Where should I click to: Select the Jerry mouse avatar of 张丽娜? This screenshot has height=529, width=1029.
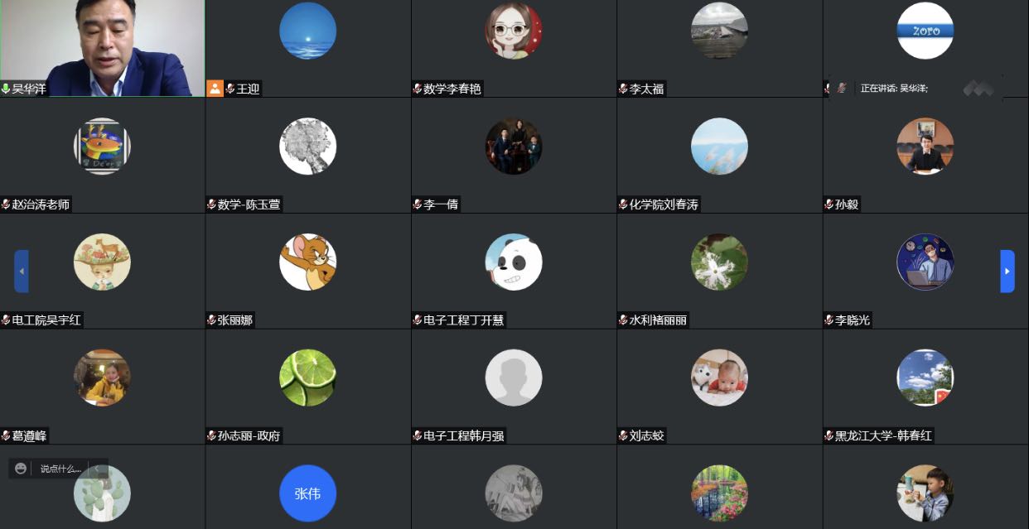tap(308, 262)
